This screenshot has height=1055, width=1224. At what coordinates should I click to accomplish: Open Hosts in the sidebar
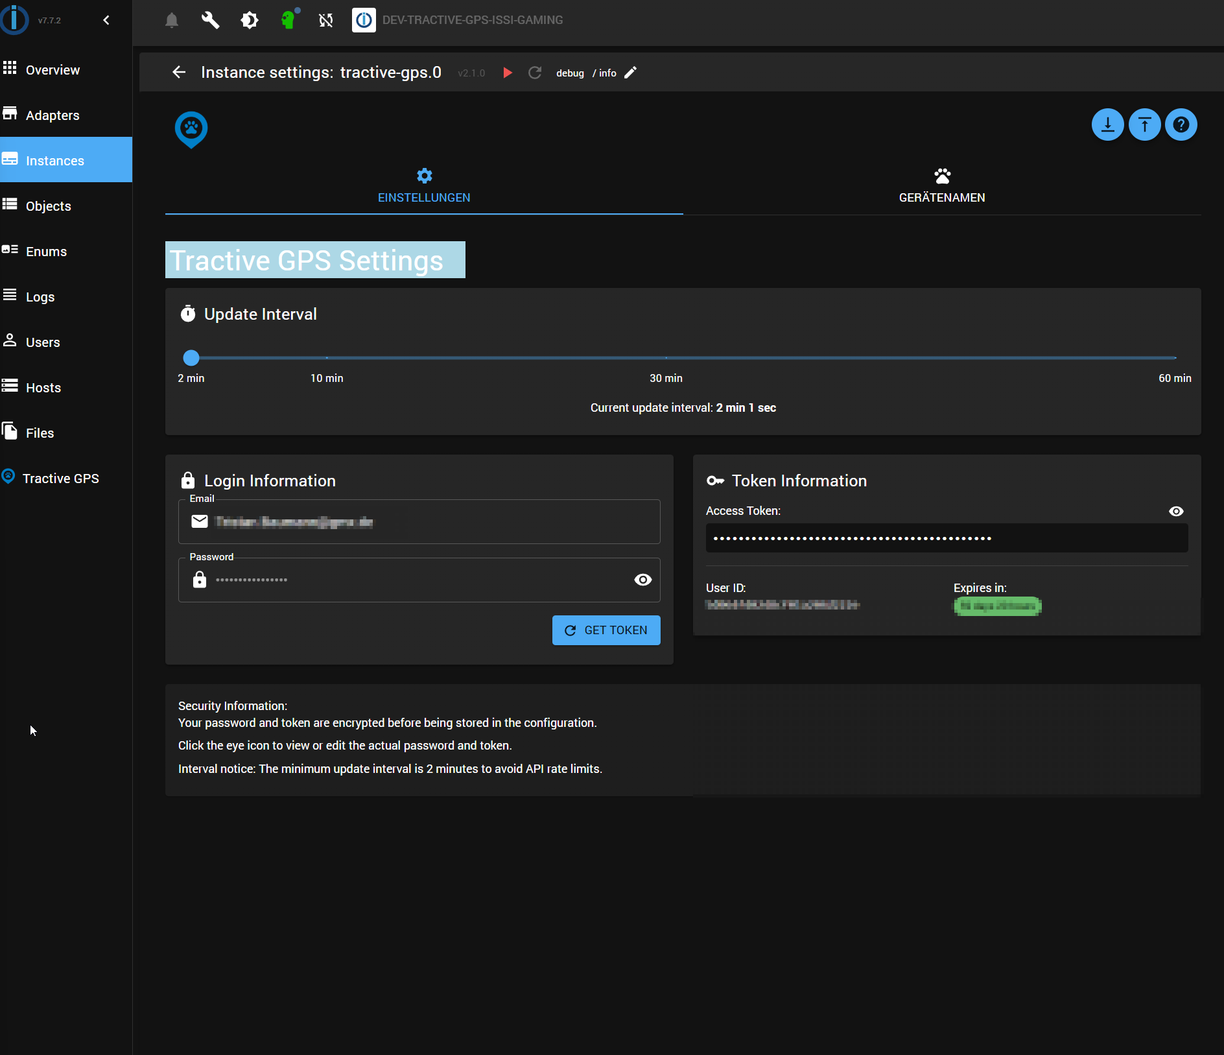pos(66,387)
